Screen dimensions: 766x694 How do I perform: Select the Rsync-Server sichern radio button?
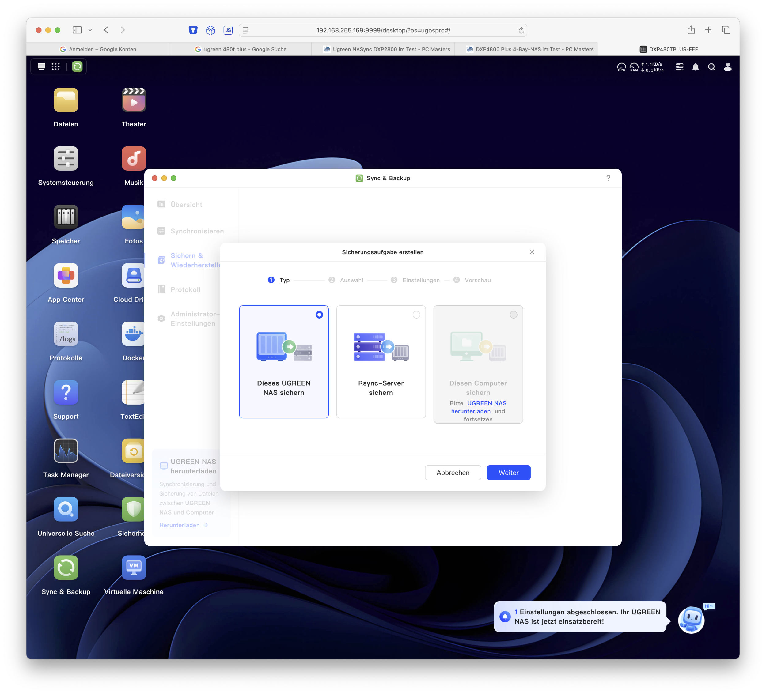[416, 315]
